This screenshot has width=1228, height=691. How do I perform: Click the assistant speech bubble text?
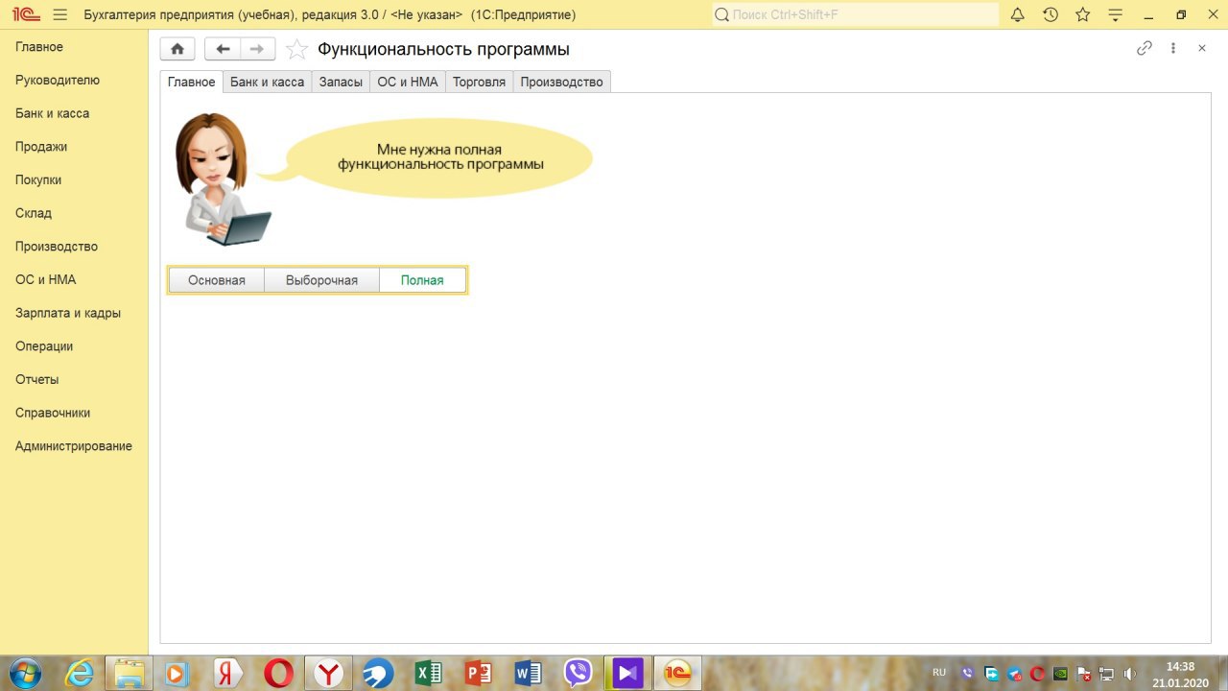pos(440,156)
